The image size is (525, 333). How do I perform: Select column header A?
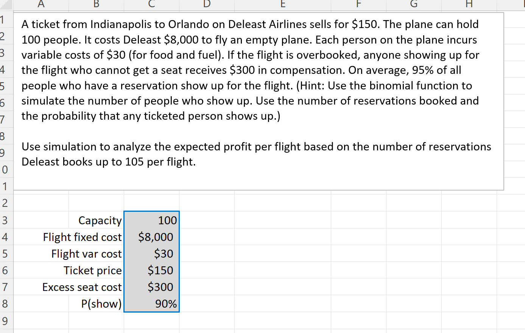pos(41,4)
